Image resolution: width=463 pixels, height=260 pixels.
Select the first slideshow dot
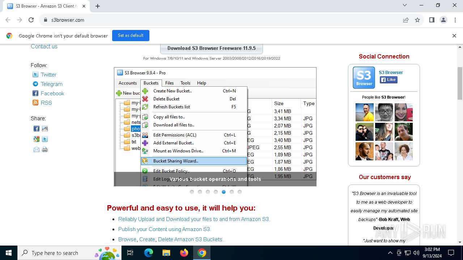(x=192, y=192)
